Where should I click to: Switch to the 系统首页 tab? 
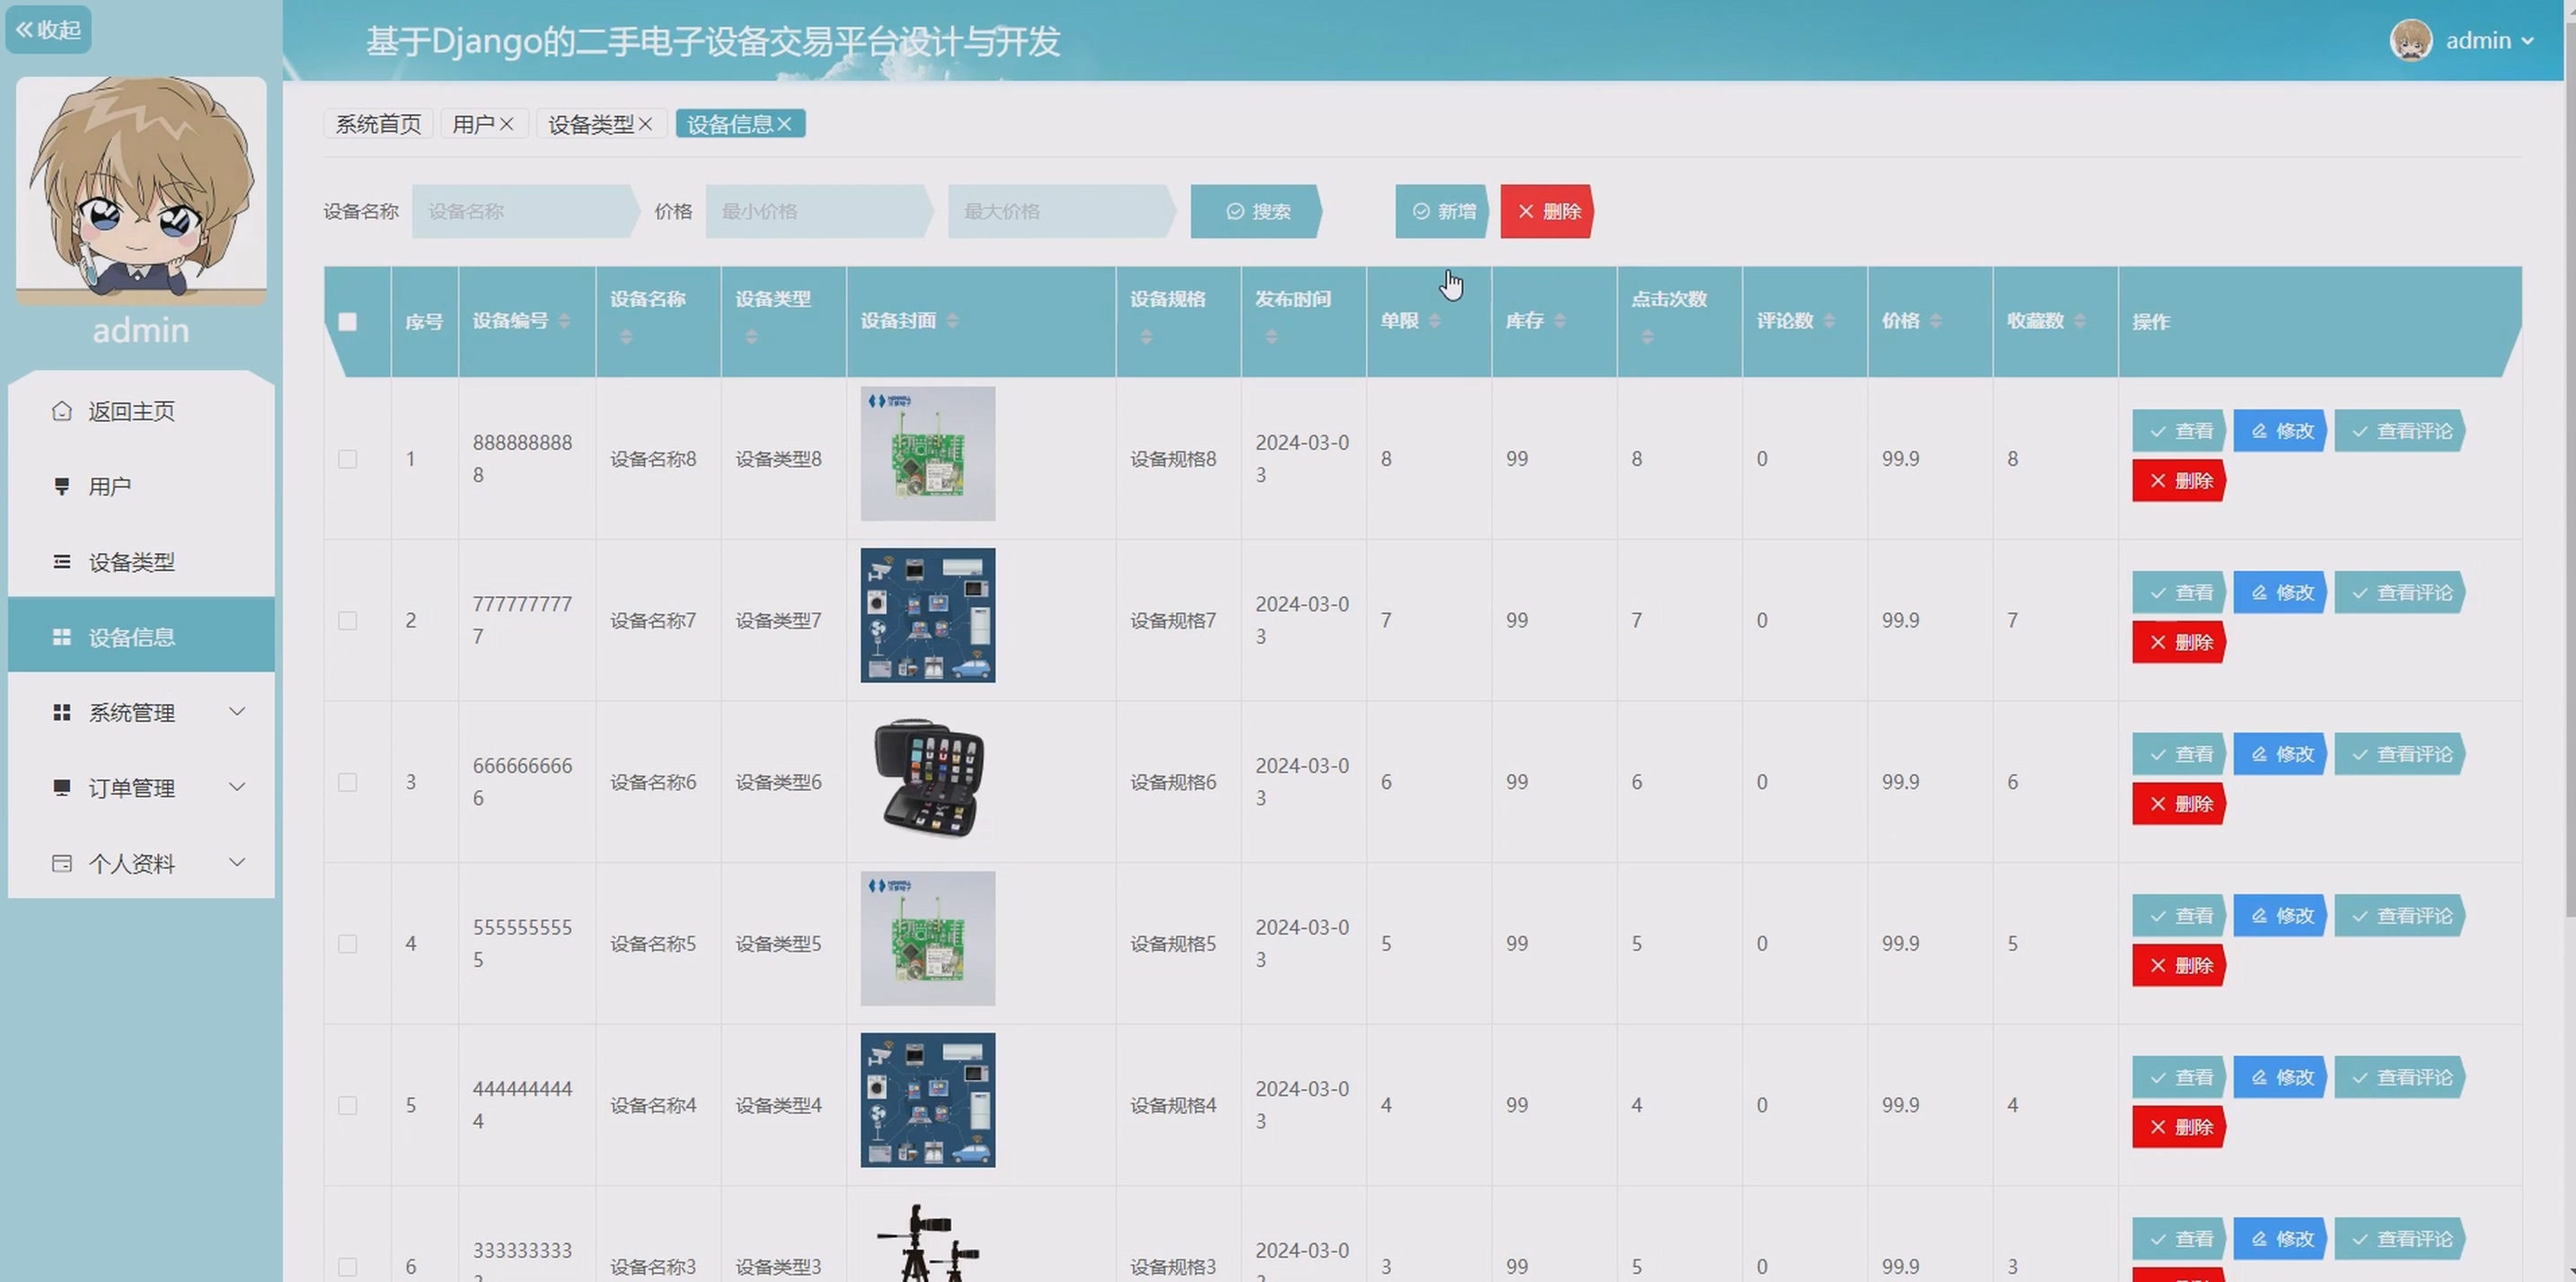(x=378, y=124)
